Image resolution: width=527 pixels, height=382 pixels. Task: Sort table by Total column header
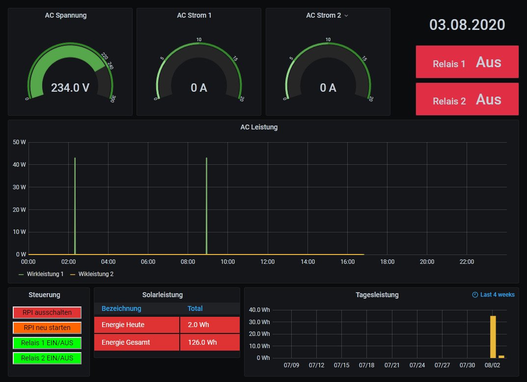tap(195, 308)
